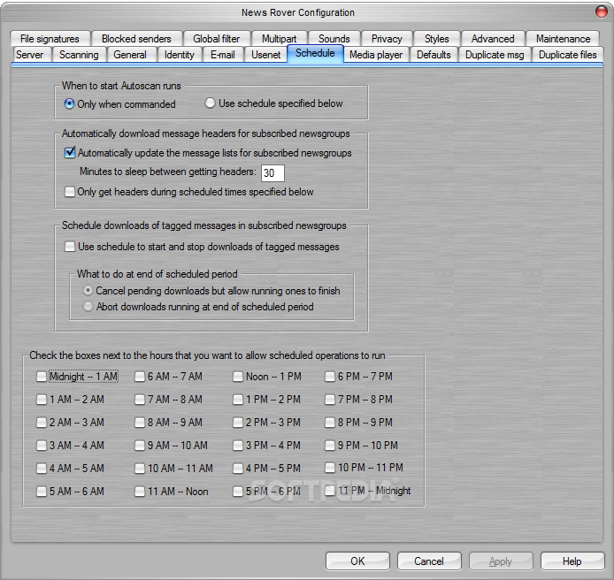Switch to the Privacy tab
This screenshot has width=614, height=580.
click(x=387, y=39)
